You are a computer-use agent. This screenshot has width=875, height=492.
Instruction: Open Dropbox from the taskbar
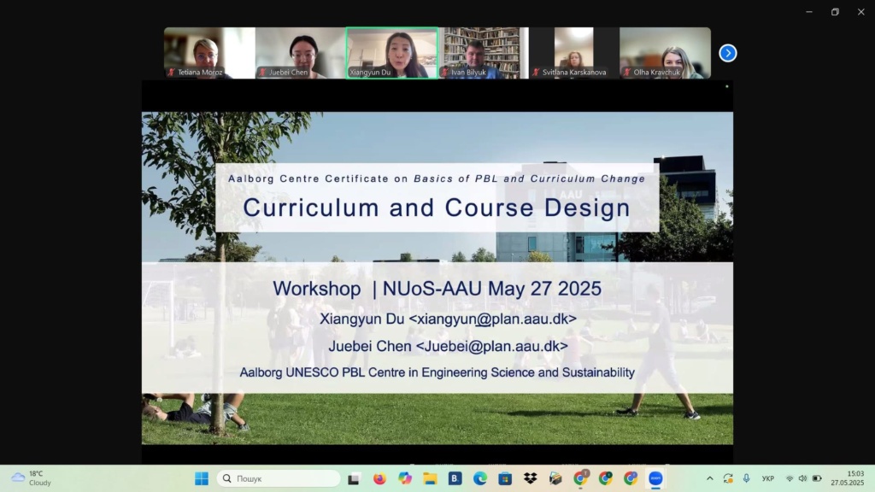click(x=530, y=478)
